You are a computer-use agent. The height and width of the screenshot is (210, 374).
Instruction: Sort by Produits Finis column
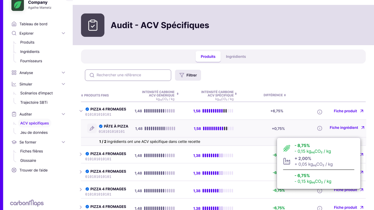82,95
